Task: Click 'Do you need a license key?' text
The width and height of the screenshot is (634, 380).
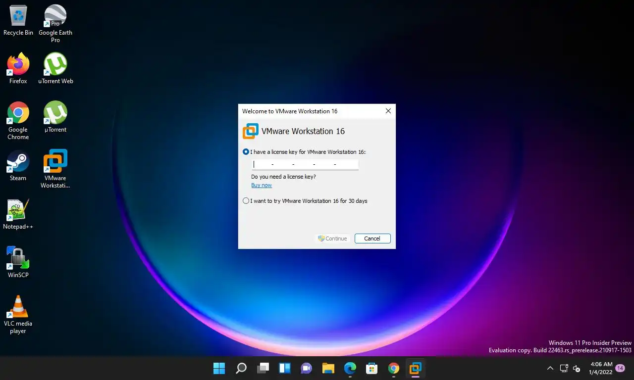Action: click(283, 177)
